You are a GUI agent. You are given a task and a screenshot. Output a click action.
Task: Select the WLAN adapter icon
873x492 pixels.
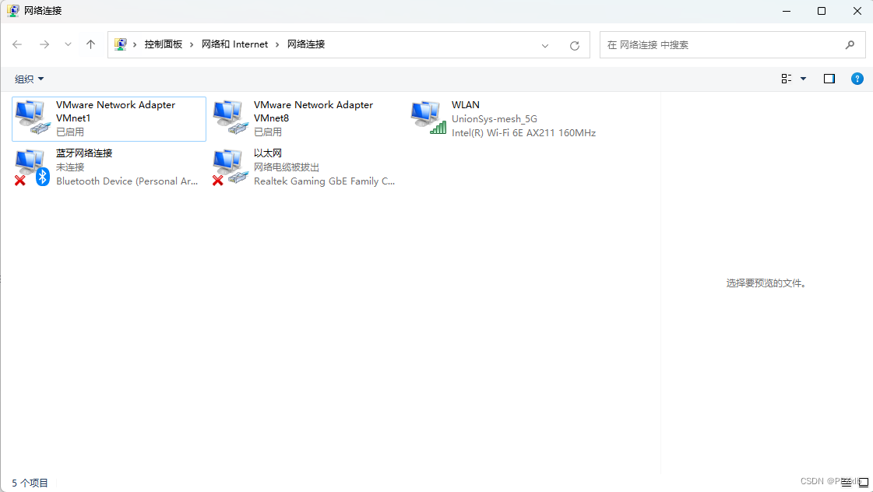(428, 118)
